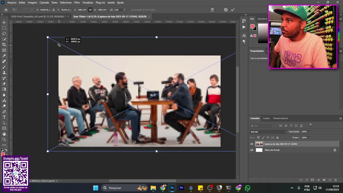The image size is (343, 193).
Task: Toggle the maintain aspect ratio chain link
Action: point(90,10)
